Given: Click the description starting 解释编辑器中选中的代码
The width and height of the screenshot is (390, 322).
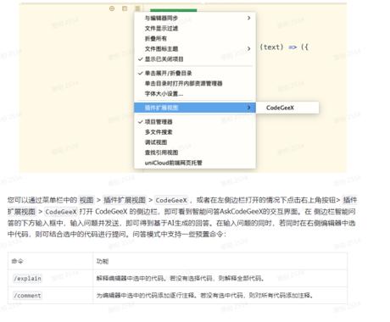Looking at the screenshot, I should [x=181, y=279].
